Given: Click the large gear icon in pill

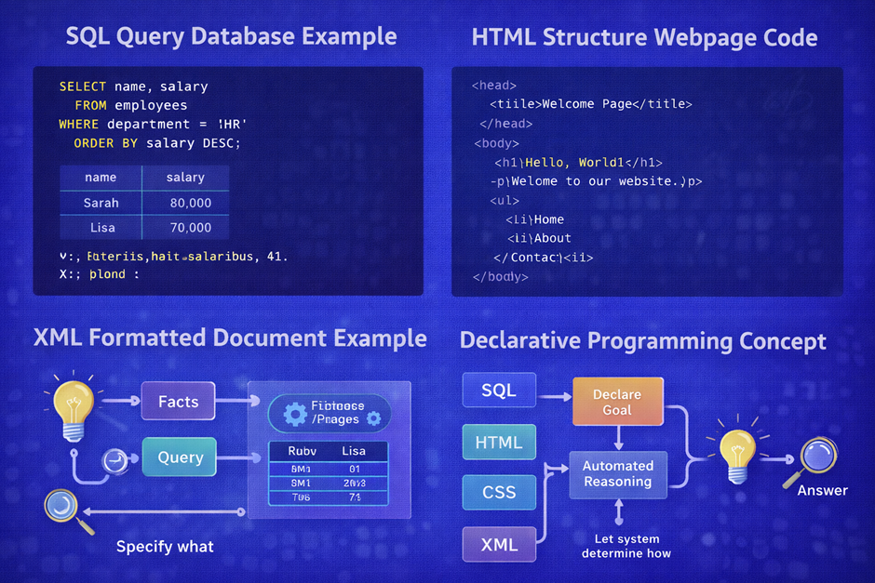Looking at the screenshot, I should pos(295,414).
